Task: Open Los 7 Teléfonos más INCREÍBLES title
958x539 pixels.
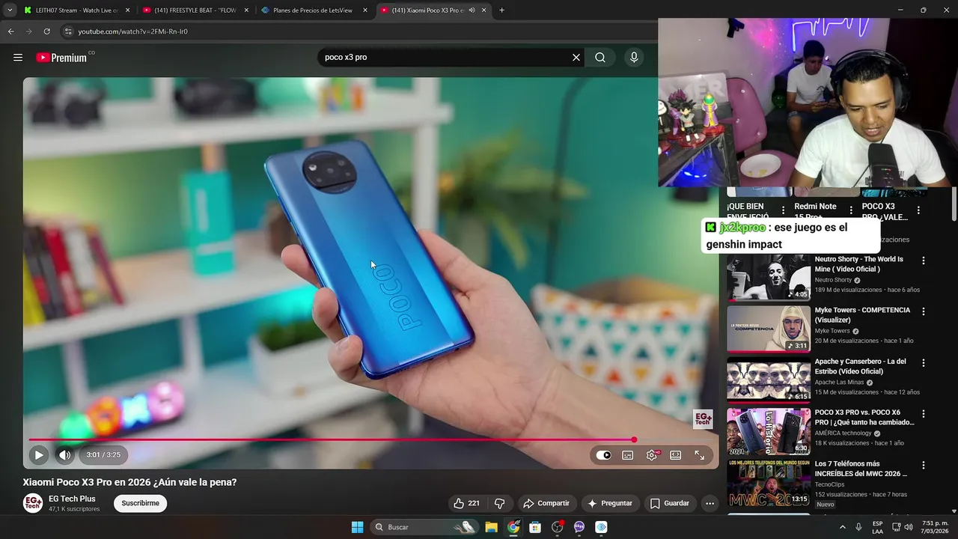Action: [x=861, y=469]
